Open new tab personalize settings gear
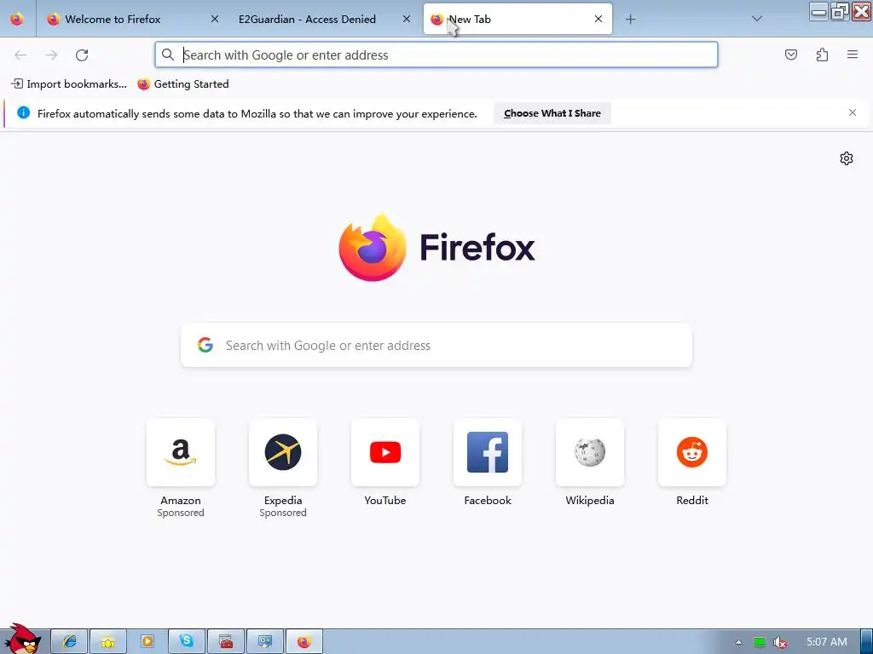Viewport: 873px width, 654px height. coord(847,158)
